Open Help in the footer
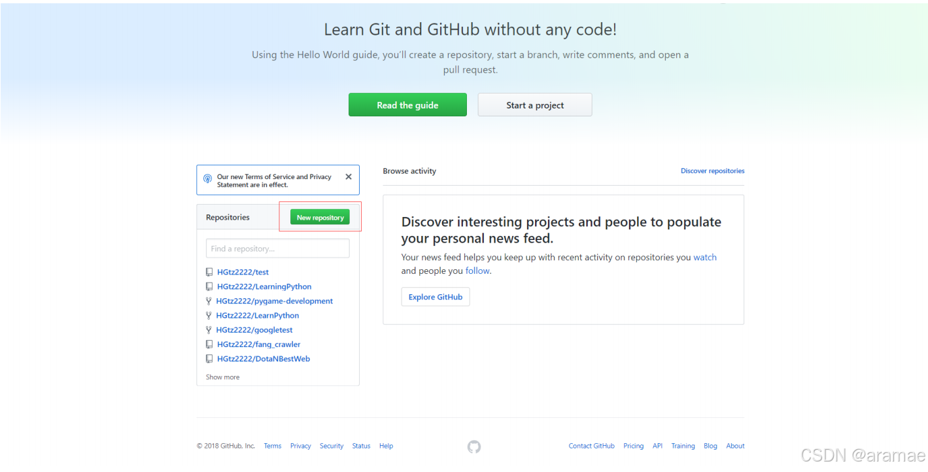 click(x=386, y=446)
